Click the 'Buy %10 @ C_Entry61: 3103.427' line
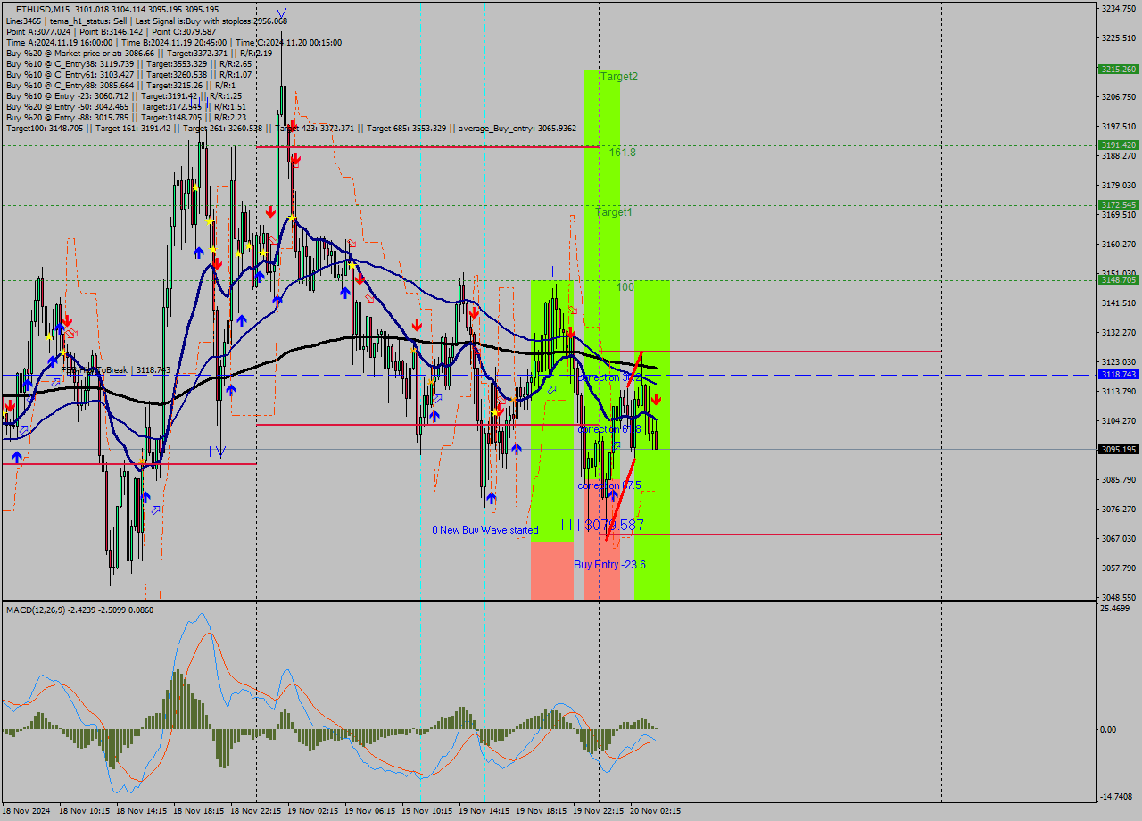Viewport: 1142px width, 821px height. pyautogui.click(x=128, y=74)
